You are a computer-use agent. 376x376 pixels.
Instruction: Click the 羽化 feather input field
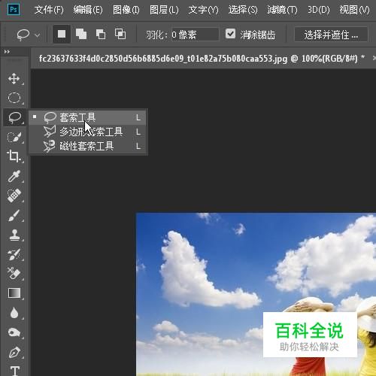(195, 35)
